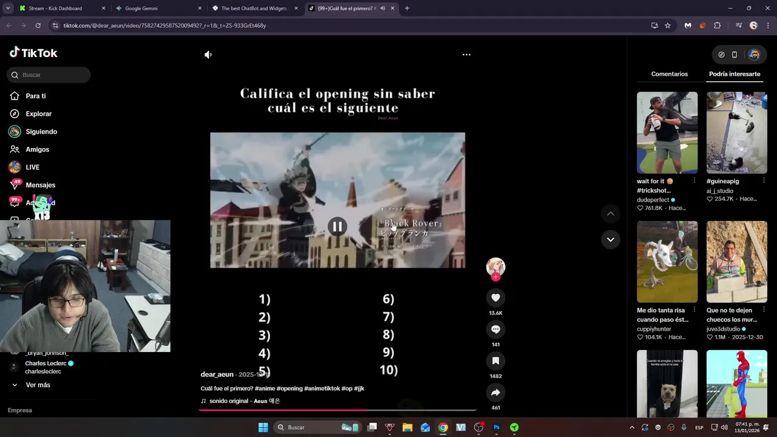Share the video with the arrow icon
Viewport: 777px width, 437px height.
(495, 392)
